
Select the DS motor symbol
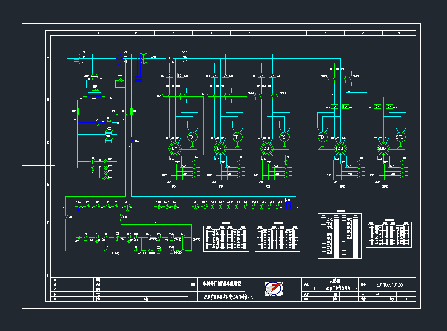click(x=266, y=148)
